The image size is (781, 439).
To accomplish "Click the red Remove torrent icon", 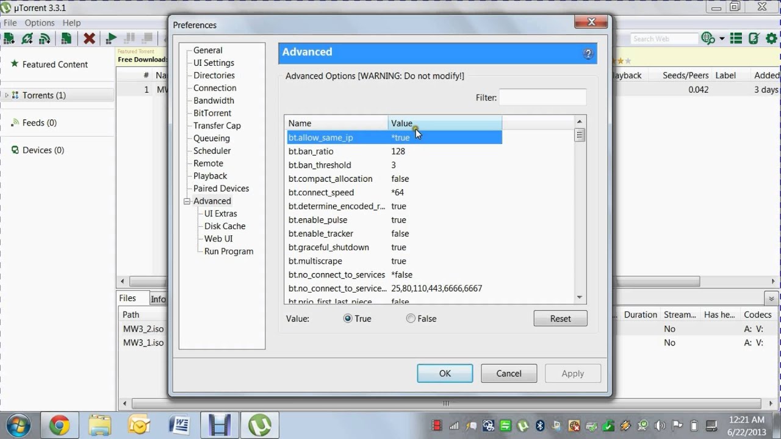I will (89, 38).
